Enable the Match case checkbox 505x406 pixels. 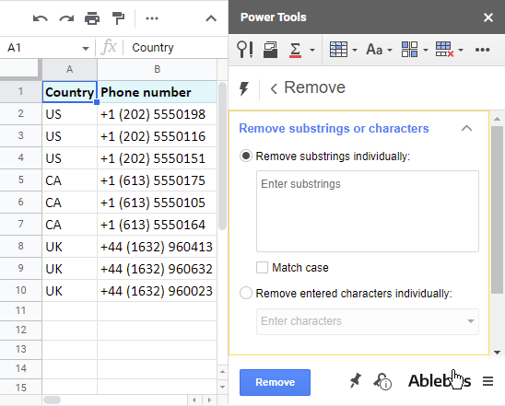[262, 268]
